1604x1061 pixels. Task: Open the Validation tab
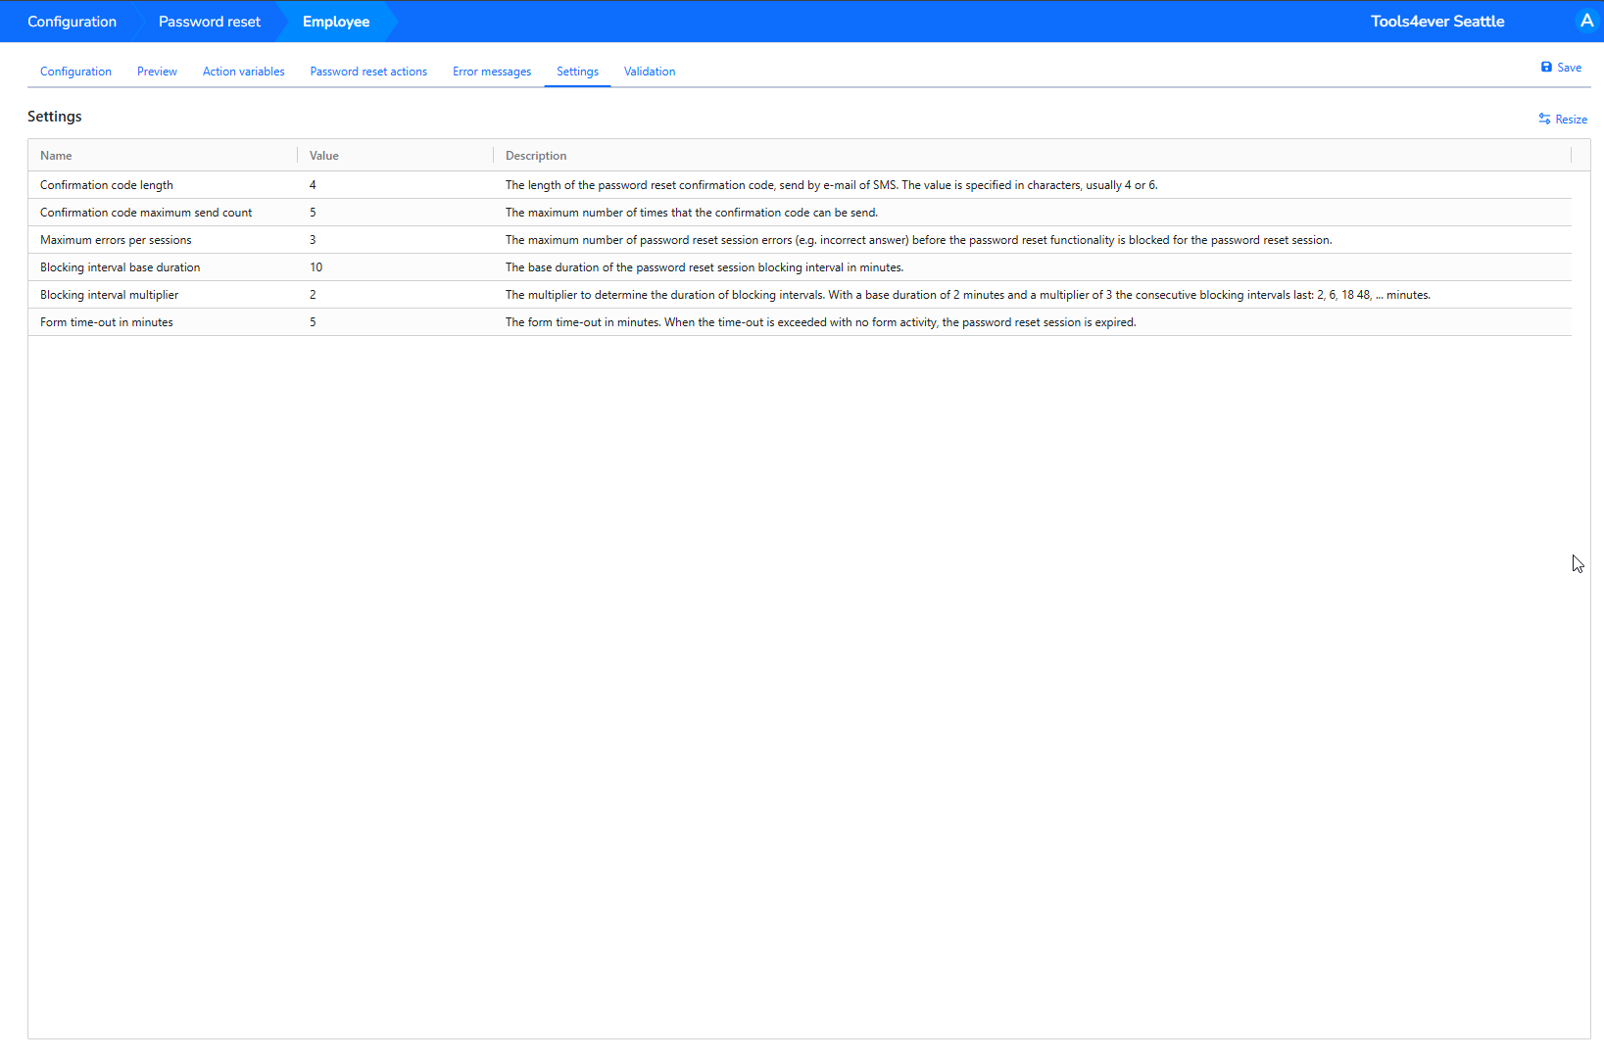point(650,72)
